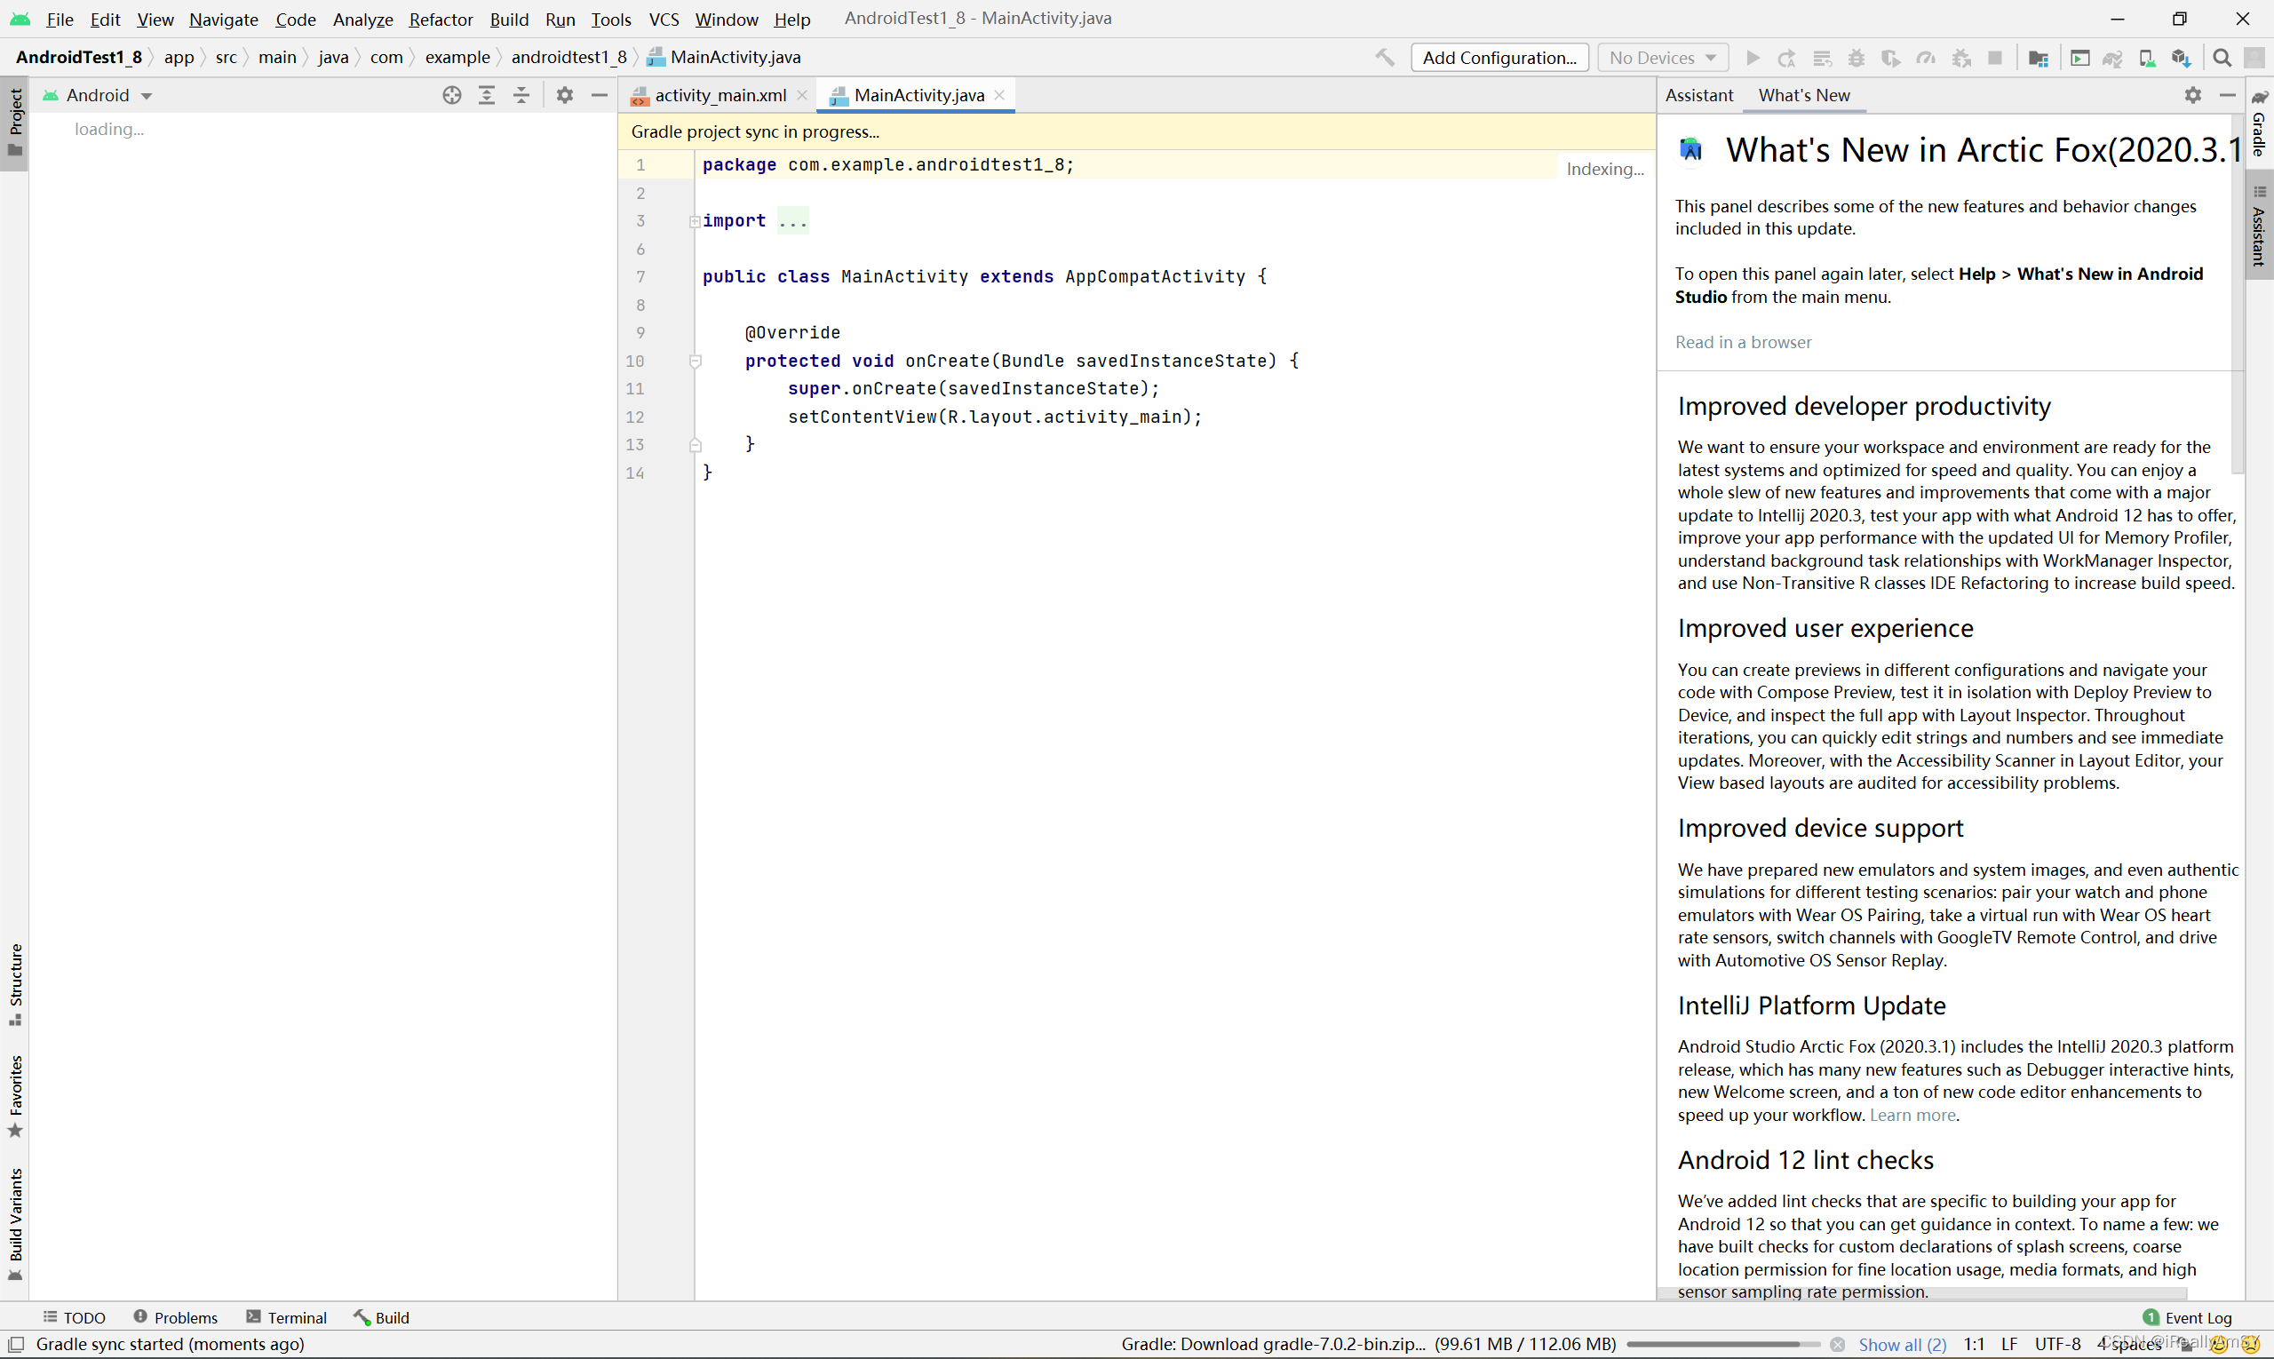Image resolution: width=2274 pixels, height=1359 pixels.
Task: Hide the Project tool window
Action: tap(600, 95)
